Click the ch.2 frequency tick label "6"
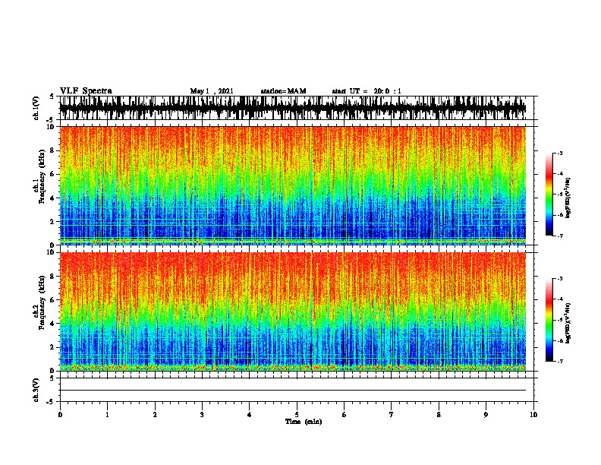601x465 pixels. point(52,300)
